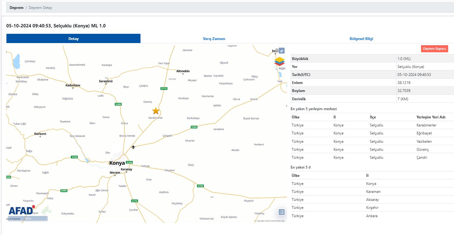The height and width of the screenshot is (235, 454).
Task: Click the Deprem Detay breadcrumb item
Action: pyautogui.click(x=40, y=8)
